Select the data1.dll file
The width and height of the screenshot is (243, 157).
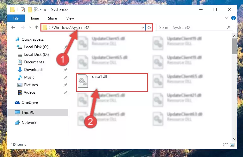coord(112,82)
